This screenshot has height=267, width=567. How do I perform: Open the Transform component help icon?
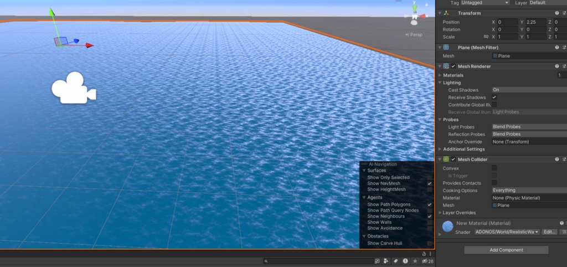pyautogui.click(x=557, y=13)
